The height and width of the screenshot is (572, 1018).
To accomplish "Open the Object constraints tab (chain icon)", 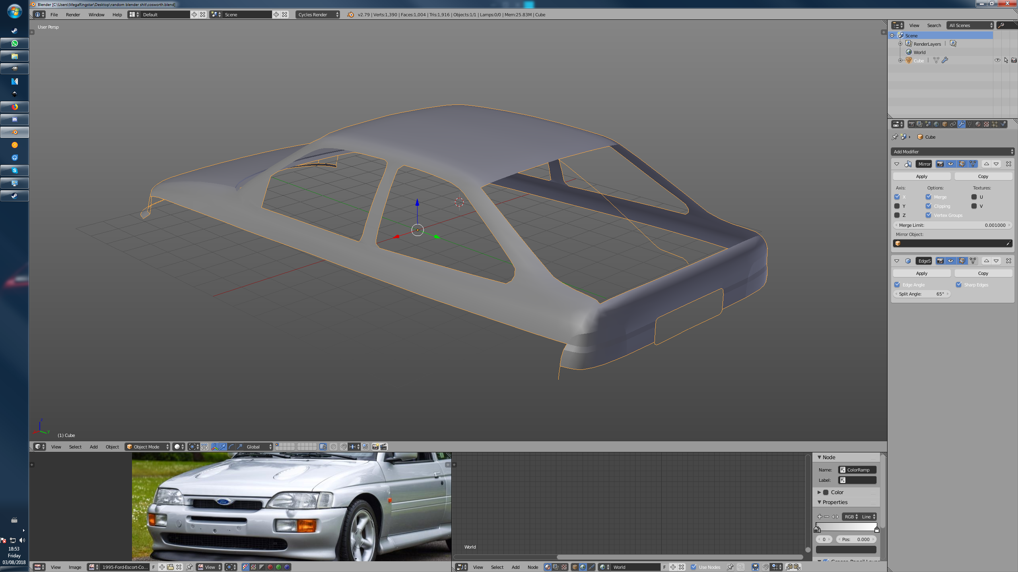I will (x=953, y=124).
